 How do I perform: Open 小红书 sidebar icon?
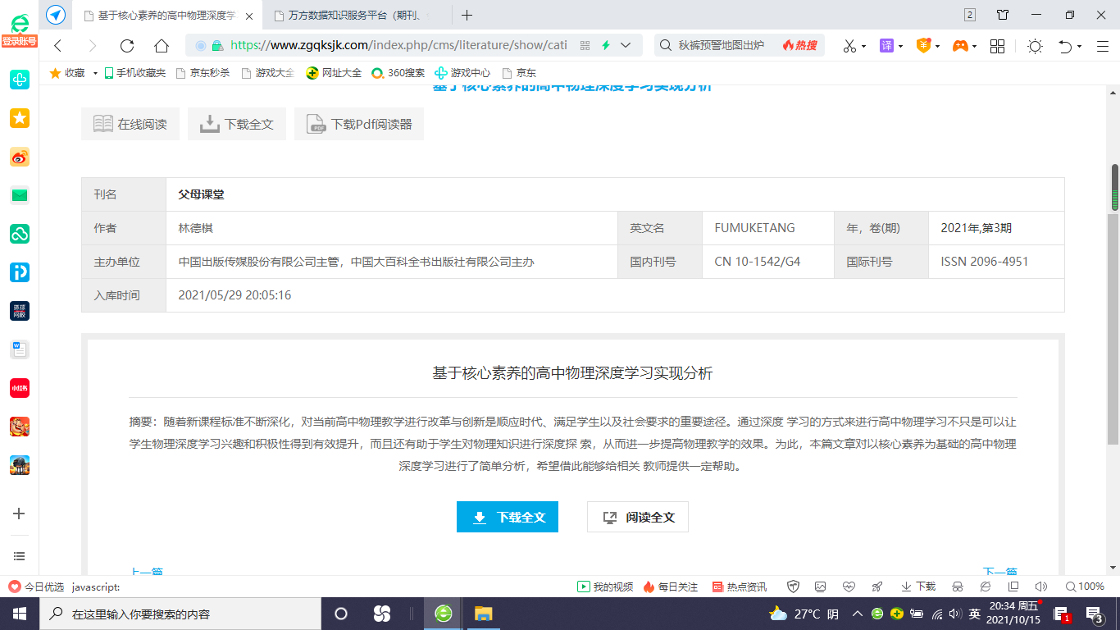pyautogui.click(x=20, y=388)
